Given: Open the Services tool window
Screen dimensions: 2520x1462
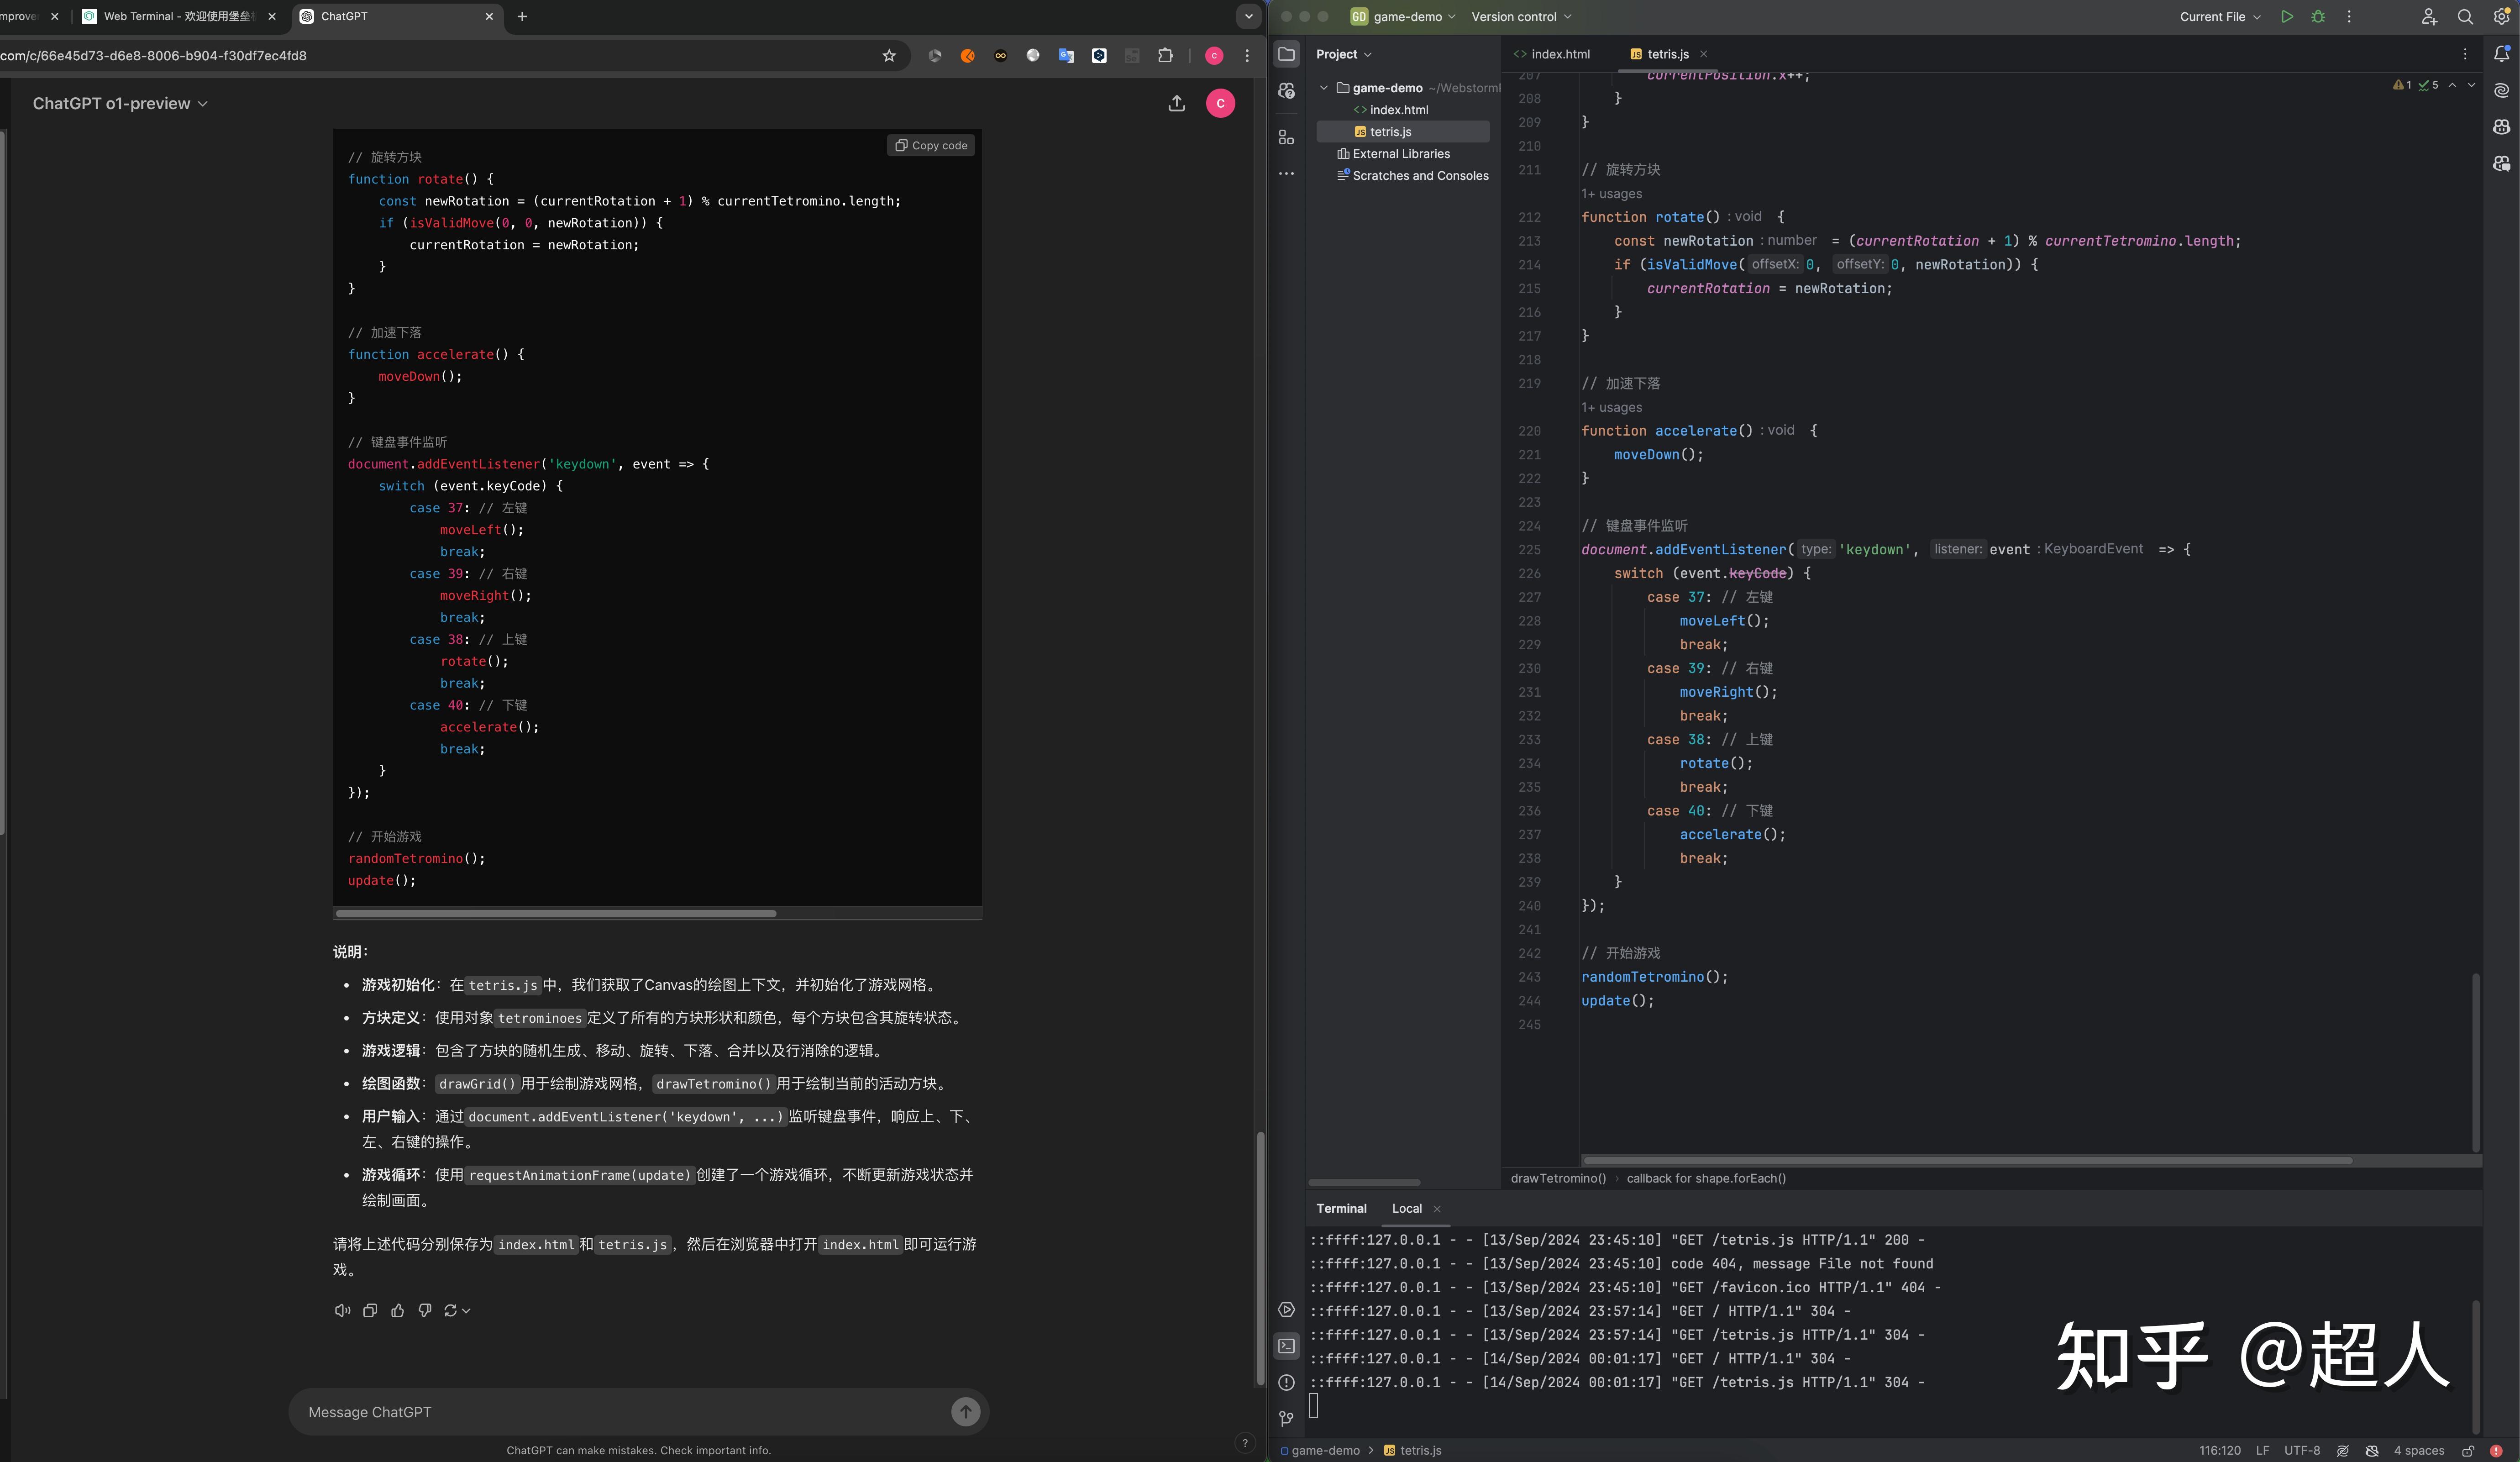Looking at the screenshot, I should tap(1286, 1309).
